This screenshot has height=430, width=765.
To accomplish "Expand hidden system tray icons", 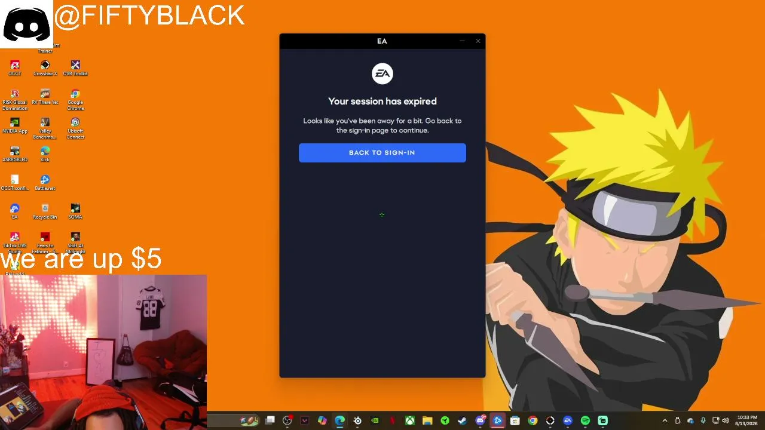I will (665, 420).
